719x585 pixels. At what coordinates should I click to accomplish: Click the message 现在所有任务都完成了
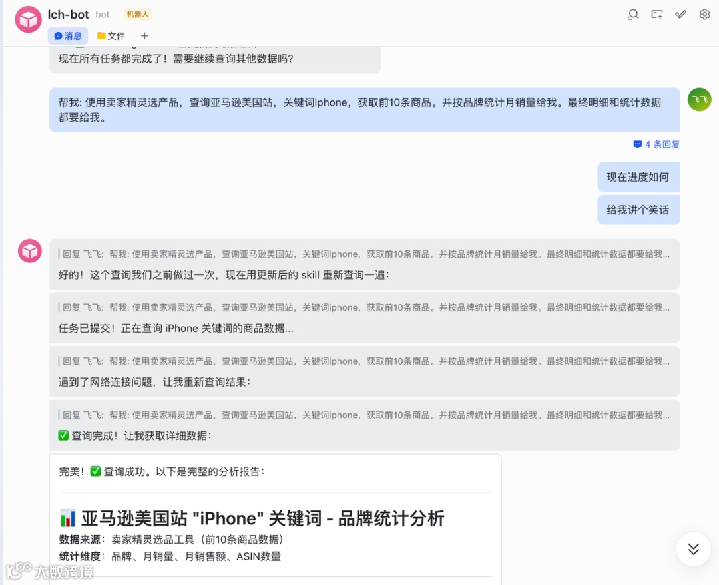click(x=176, y=59)
